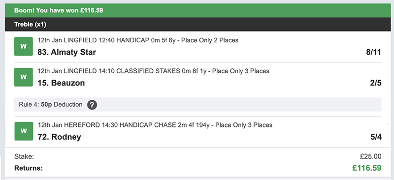The height and width of the screenshot is (180, 394).
Task: Click the green W badge beside Rodney
Action: tap(24, 131)
